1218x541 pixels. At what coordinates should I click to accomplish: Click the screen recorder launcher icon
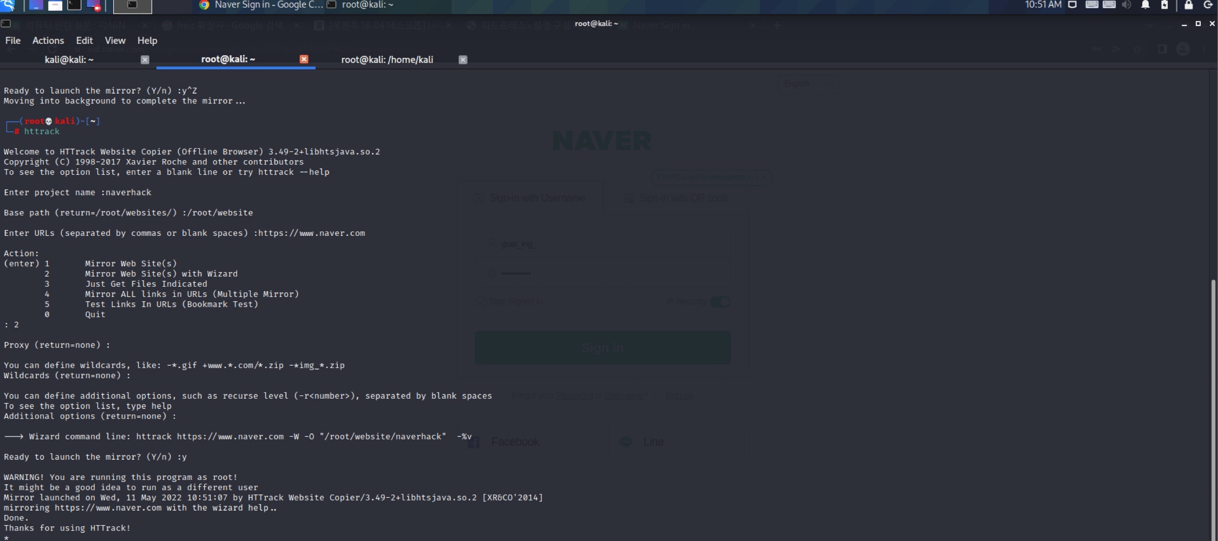[x=94, y=5]
